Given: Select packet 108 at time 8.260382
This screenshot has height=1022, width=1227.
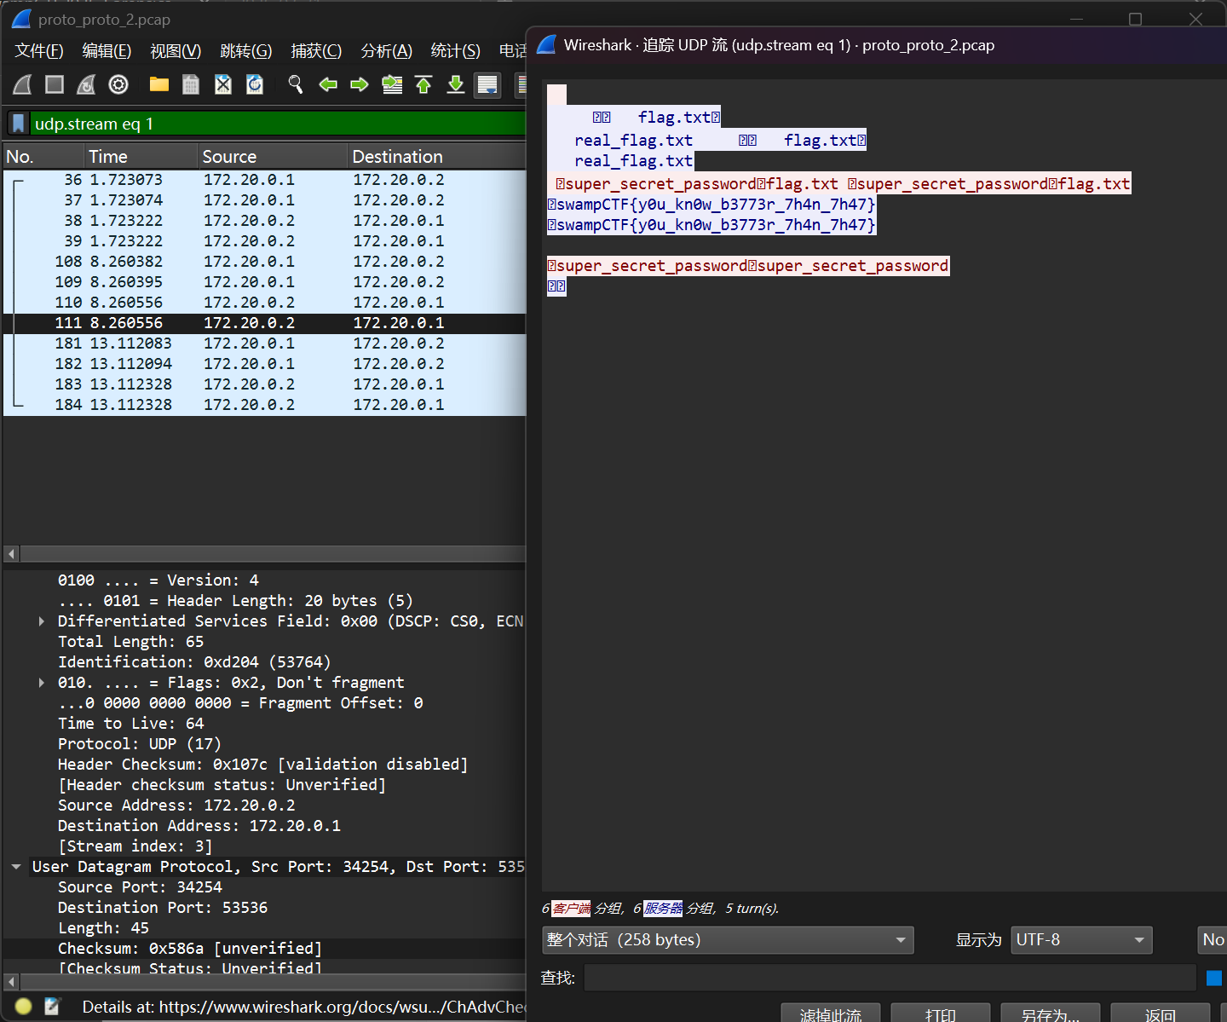Looking at the screenshot, I should [264, 262].
